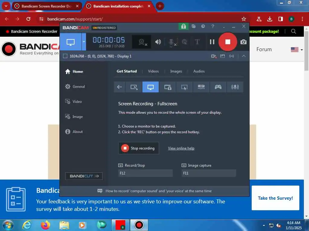Click the 1024x768 capture area text
Image resolution: width=309 pixels, height=231 pixels.
click(100, 56)
